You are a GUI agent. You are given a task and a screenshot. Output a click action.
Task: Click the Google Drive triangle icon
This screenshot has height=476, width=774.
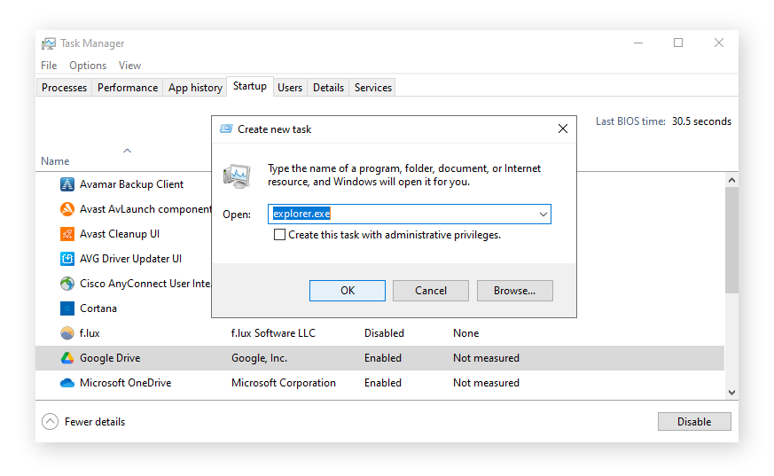click(67, 358)
